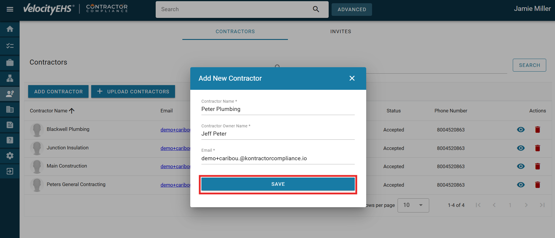The image size is (555, 238).
Task: Click the documents icon in sidebar
Action: tap(10, 125)
